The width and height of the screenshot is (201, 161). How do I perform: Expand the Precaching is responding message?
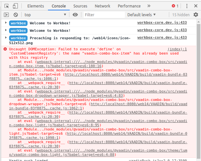[6, 38]
